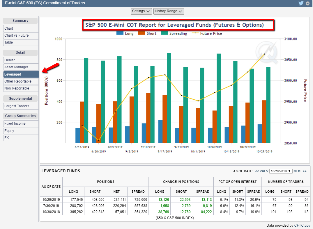
Task: Open the Chart vs Future view
Action: pos(21,35)
